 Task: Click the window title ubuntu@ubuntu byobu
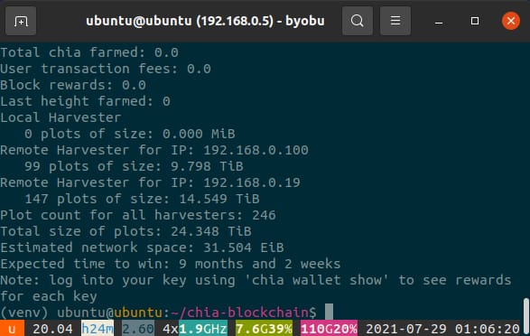(205, 21)
